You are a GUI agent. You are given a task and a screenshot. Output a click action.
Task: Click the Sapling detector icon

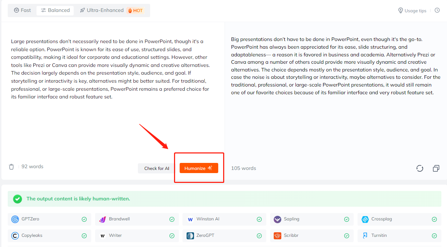tap(278, 219)
